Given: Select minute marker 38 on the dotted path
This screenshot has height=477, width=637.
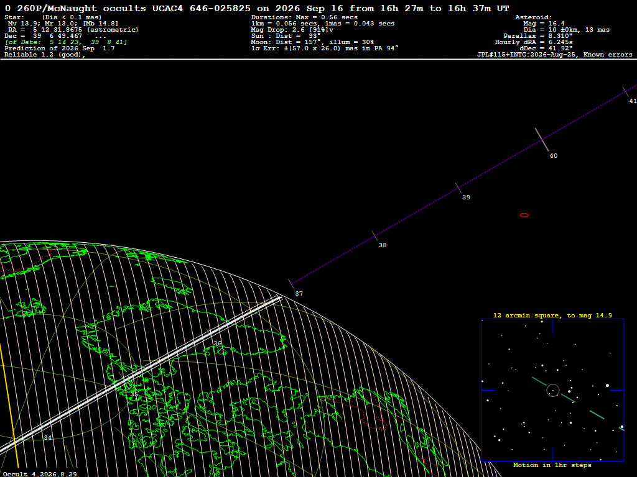Looking at the screenshot, I should [383, 245].
